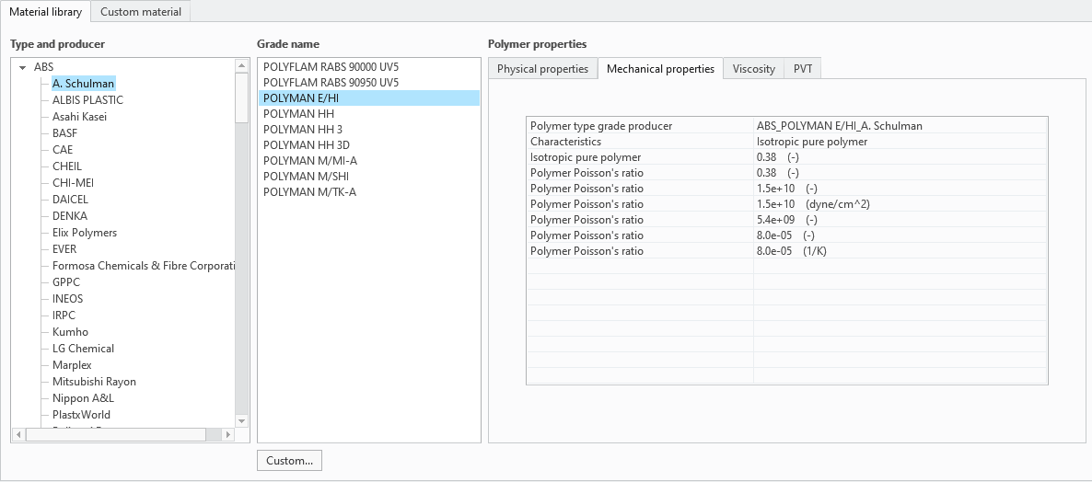Image resolution: width=1092 pixels, height=482 pixels.
Task: Open the Mechanical properties tab
Action: coord(660,68)
